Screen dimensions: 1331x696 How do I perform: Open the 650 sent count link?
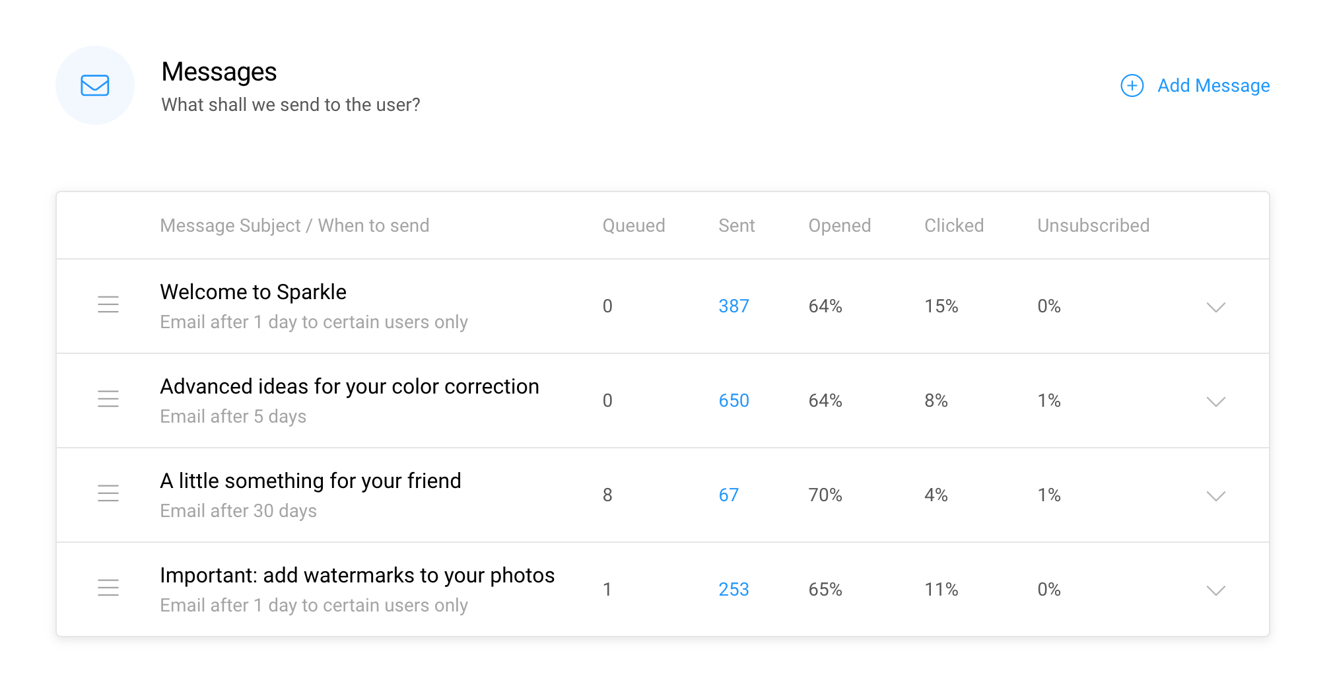(734, 401)
